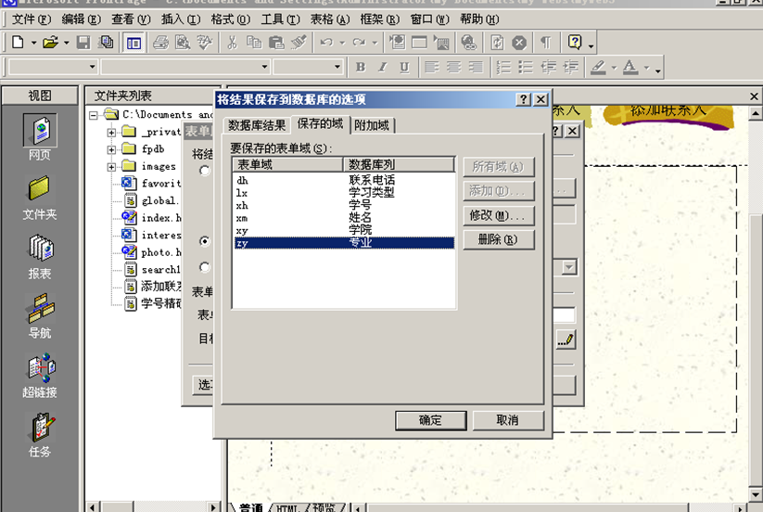Select the top radio button in form dialog
763x512 pixels.
(204, 171)
